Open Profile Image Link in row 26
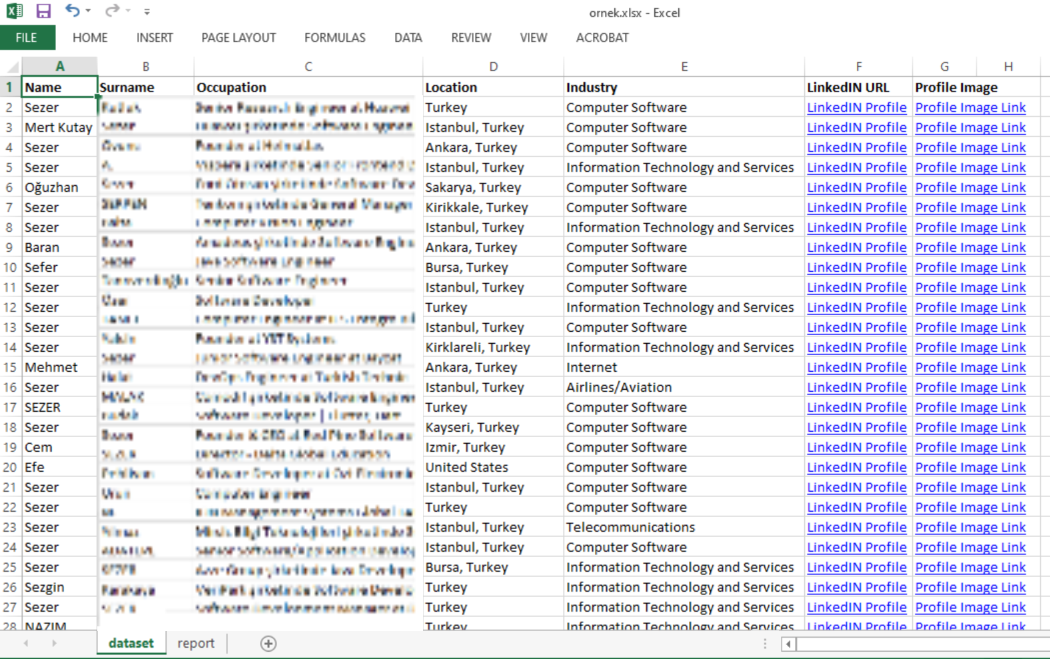 pos(970,587)
